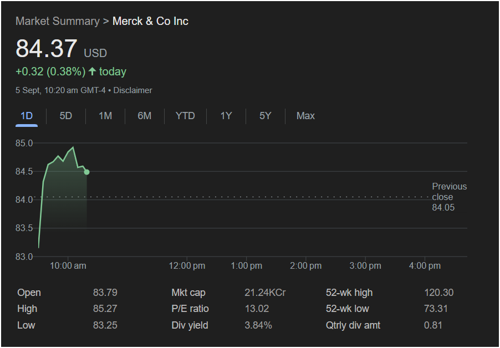Click the 84.5 y-axis label
The height and width of the screenshot is (348, 500).
point(24,171)
